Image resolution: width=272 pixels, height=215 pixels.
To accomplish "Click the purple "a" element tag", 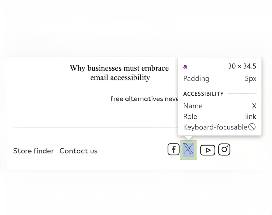I will (x=185, y=66).
